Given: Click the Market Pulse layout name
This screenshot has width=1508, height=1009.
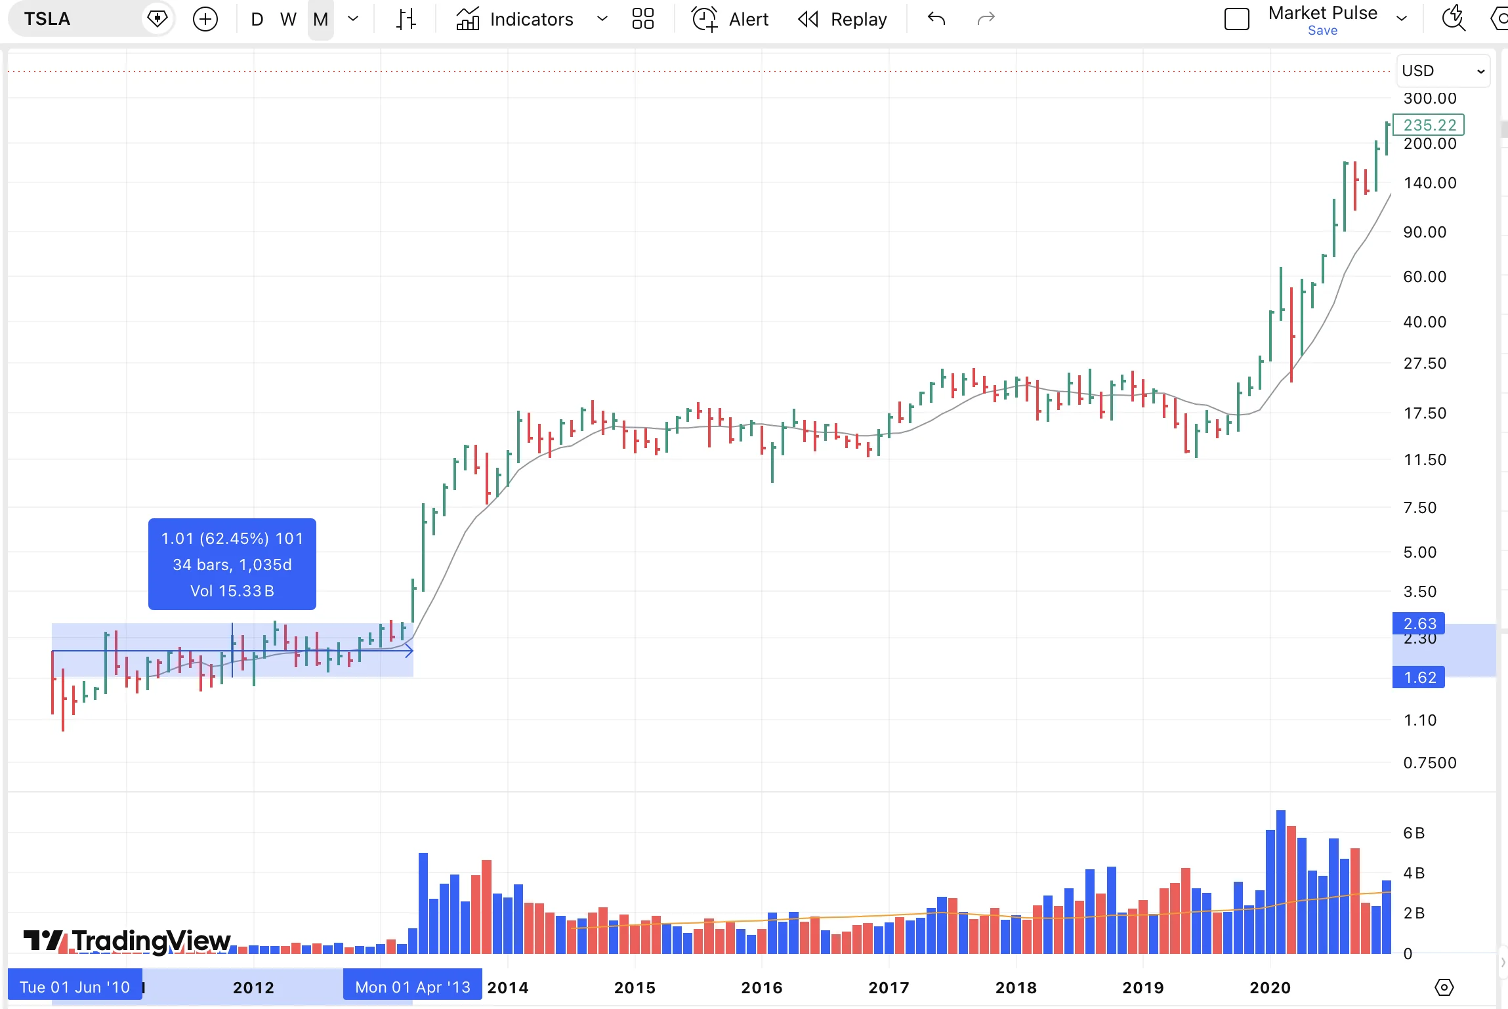Looking at the screenshot, I should click(x=1322, y=13).
